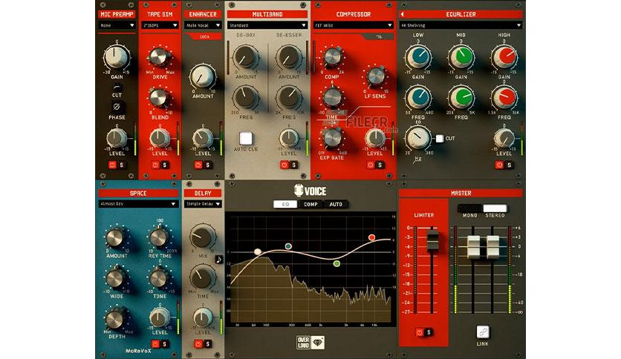Toggle Tape Sim power button
The width and height of the screenshot is (621, 359).
155,165
